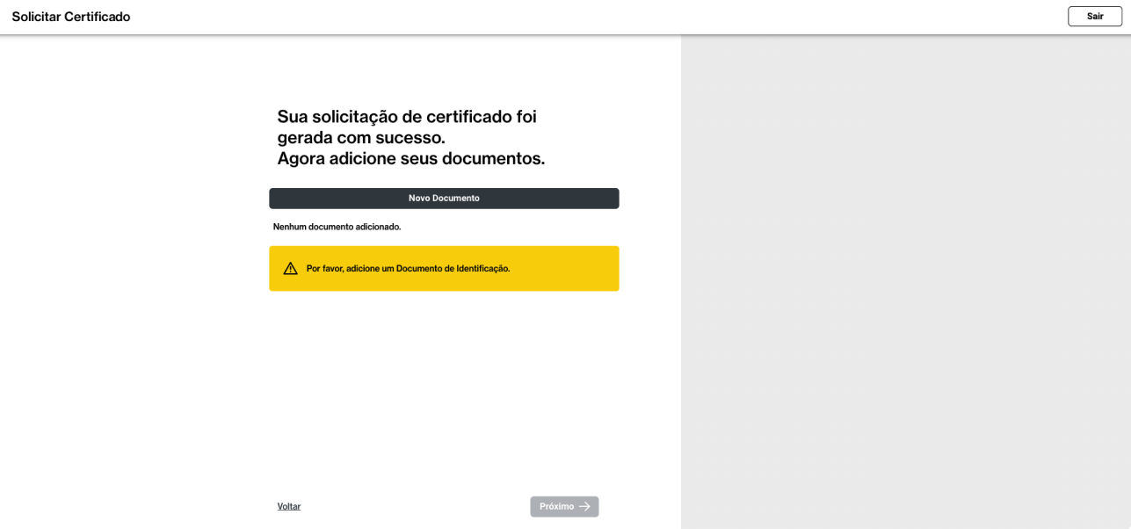Click the 'Sua solicitação de certificado foi' heading line
This screenshot has width=1131, height=529.
406,117
